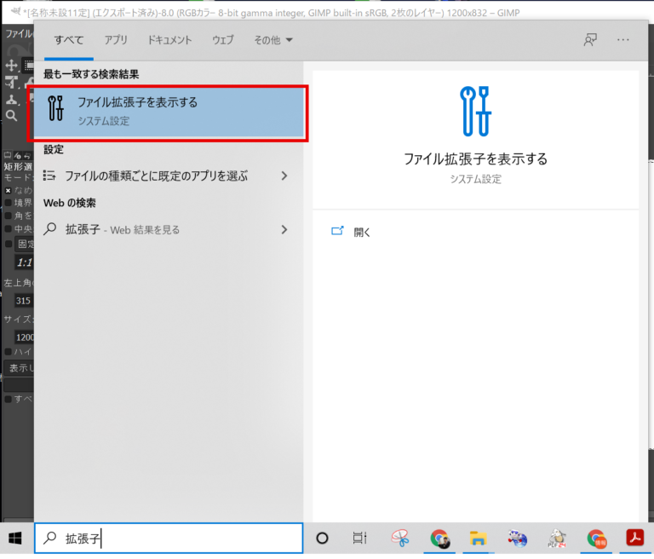
Task: Click the search feedback person icon
Action: [x=590, y=40]
